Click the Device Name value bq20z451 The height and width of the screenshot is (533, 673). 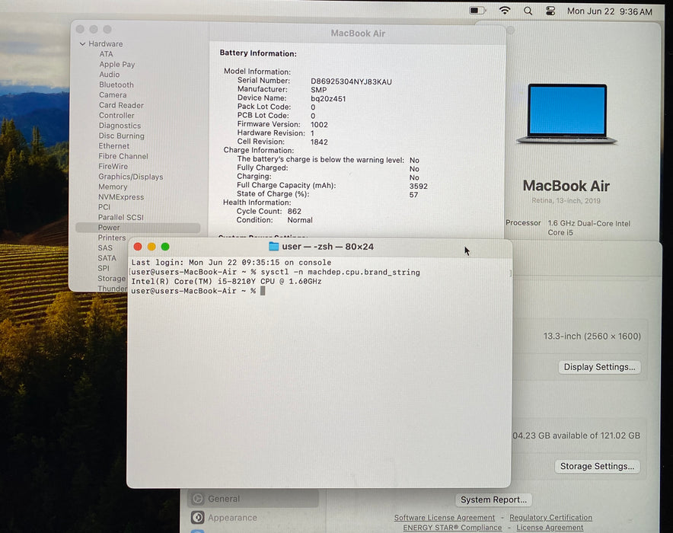(328, 99)
